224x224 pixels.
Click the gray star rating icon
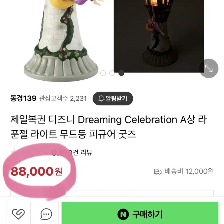[13, 151]
